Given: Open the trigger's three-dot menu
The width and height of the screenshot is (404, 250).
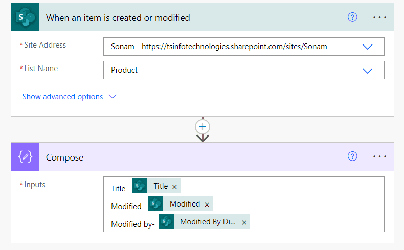Looking at the screenshot, I should point(379,17).
